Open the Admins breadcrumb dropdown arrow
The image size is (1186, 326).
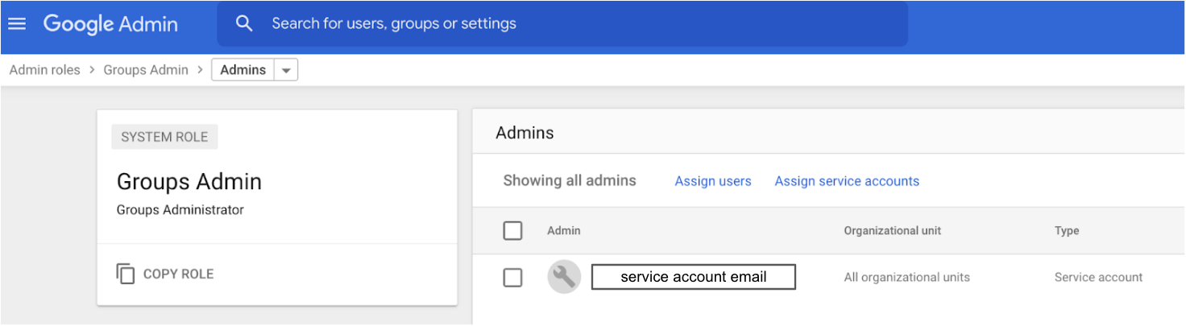pos(286,70)
